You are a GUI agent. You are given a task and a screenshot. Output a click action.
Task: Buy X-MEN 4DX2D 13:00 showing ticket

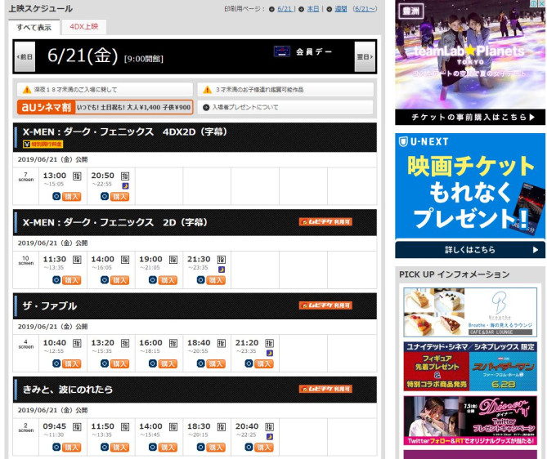click(x=72, y=196)
